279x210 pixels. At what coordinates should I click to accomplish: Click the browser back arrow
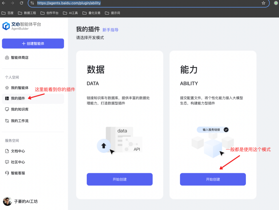pos(4,3)
